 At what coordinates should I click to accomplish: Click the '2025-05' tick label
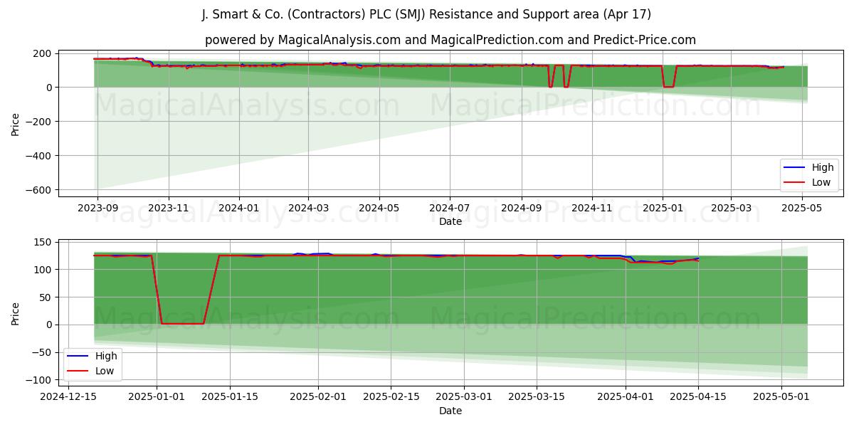tap(802, 207)
